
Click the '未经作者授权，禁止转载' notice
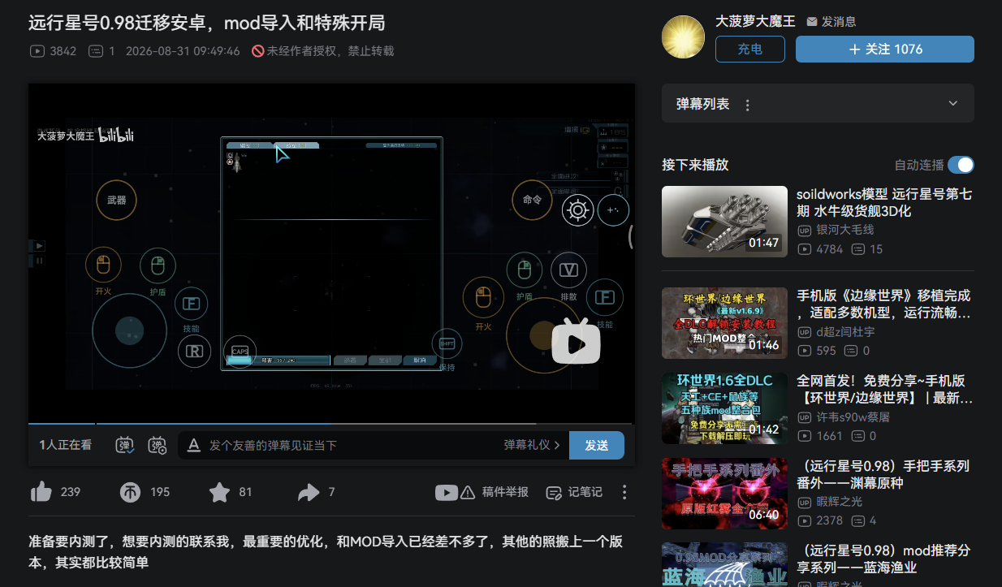[x=323, y=51]
